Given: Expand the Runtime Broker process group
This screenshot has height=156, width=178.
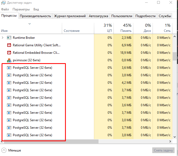Looking at the screenshot, I should 3,37.
